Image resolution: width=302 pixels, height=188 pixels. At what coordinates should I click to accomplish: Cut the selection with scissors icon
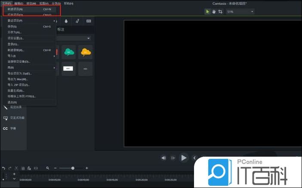tap(16, 168)
